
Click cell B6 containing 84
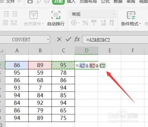coord(40,95)
